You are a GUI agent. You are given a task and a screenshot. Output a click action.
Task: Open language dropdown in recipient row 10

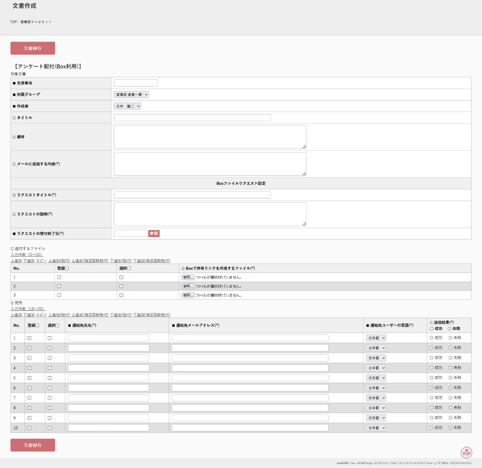point(376,428)
